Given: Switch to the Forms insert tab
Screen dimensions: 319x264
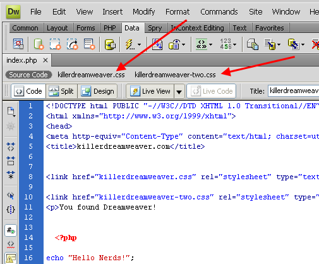Looking at the screenshot, I should click(x=86, y=28).
